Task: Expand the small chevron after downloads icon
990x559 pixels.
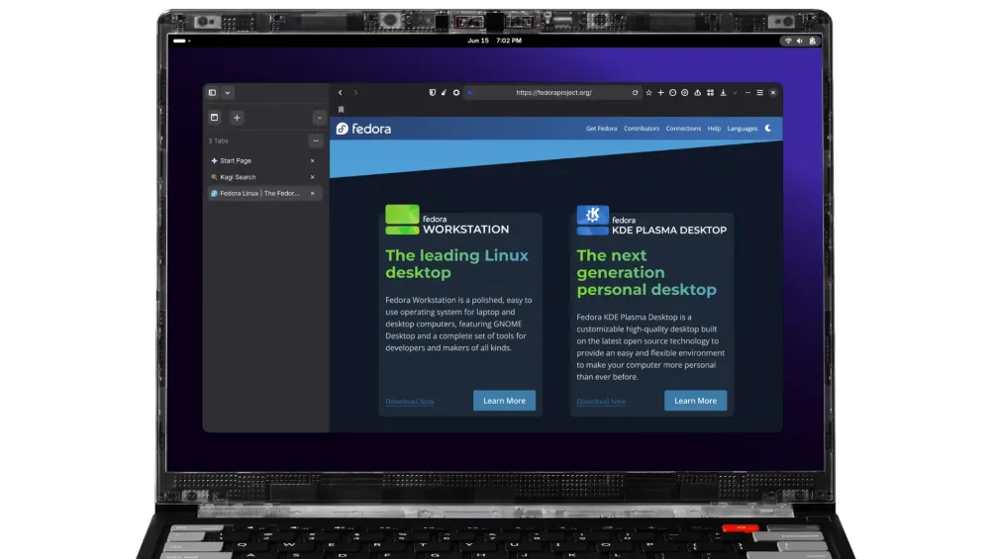Action: [735, 93]
